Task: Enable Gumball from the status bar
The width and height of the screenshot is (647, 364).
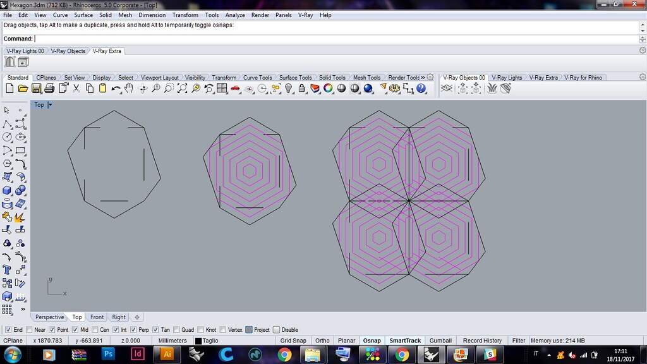Action: [x=440, y=340]
